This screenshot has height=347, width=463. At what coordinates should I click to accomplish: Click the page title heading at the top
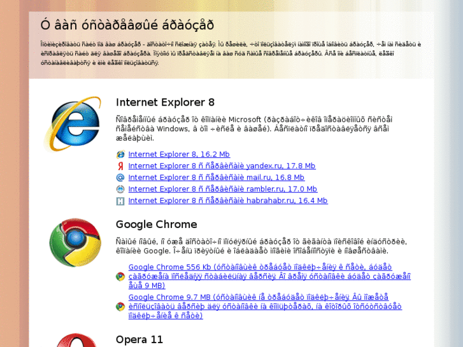pyautogui.click(x=127, y=25)
